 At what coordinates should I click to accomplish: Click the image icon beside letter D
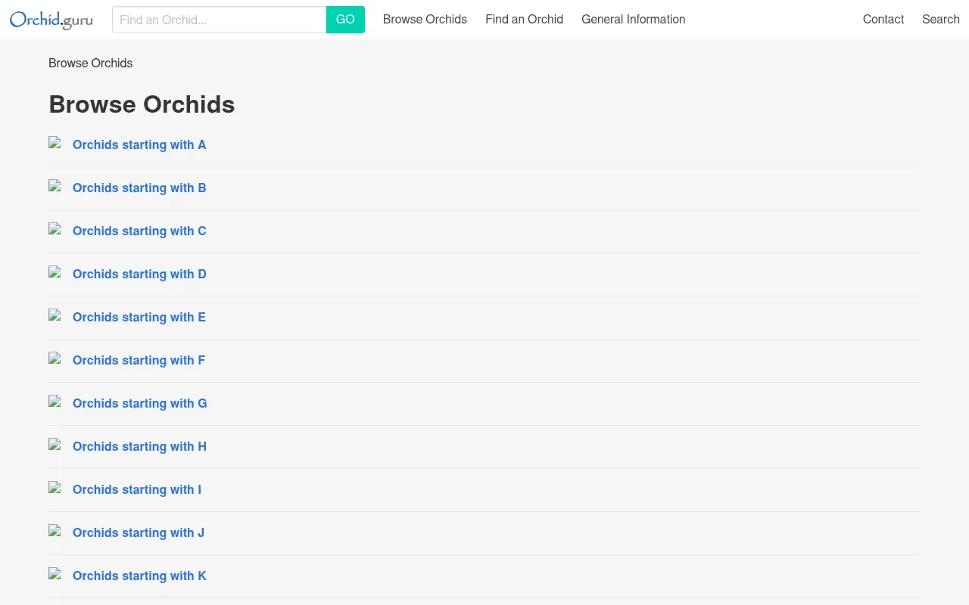coord(55,272)
